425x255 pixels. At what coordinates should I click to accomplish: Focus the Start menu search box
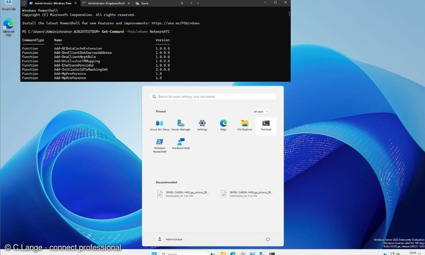[x=213, y=96]
